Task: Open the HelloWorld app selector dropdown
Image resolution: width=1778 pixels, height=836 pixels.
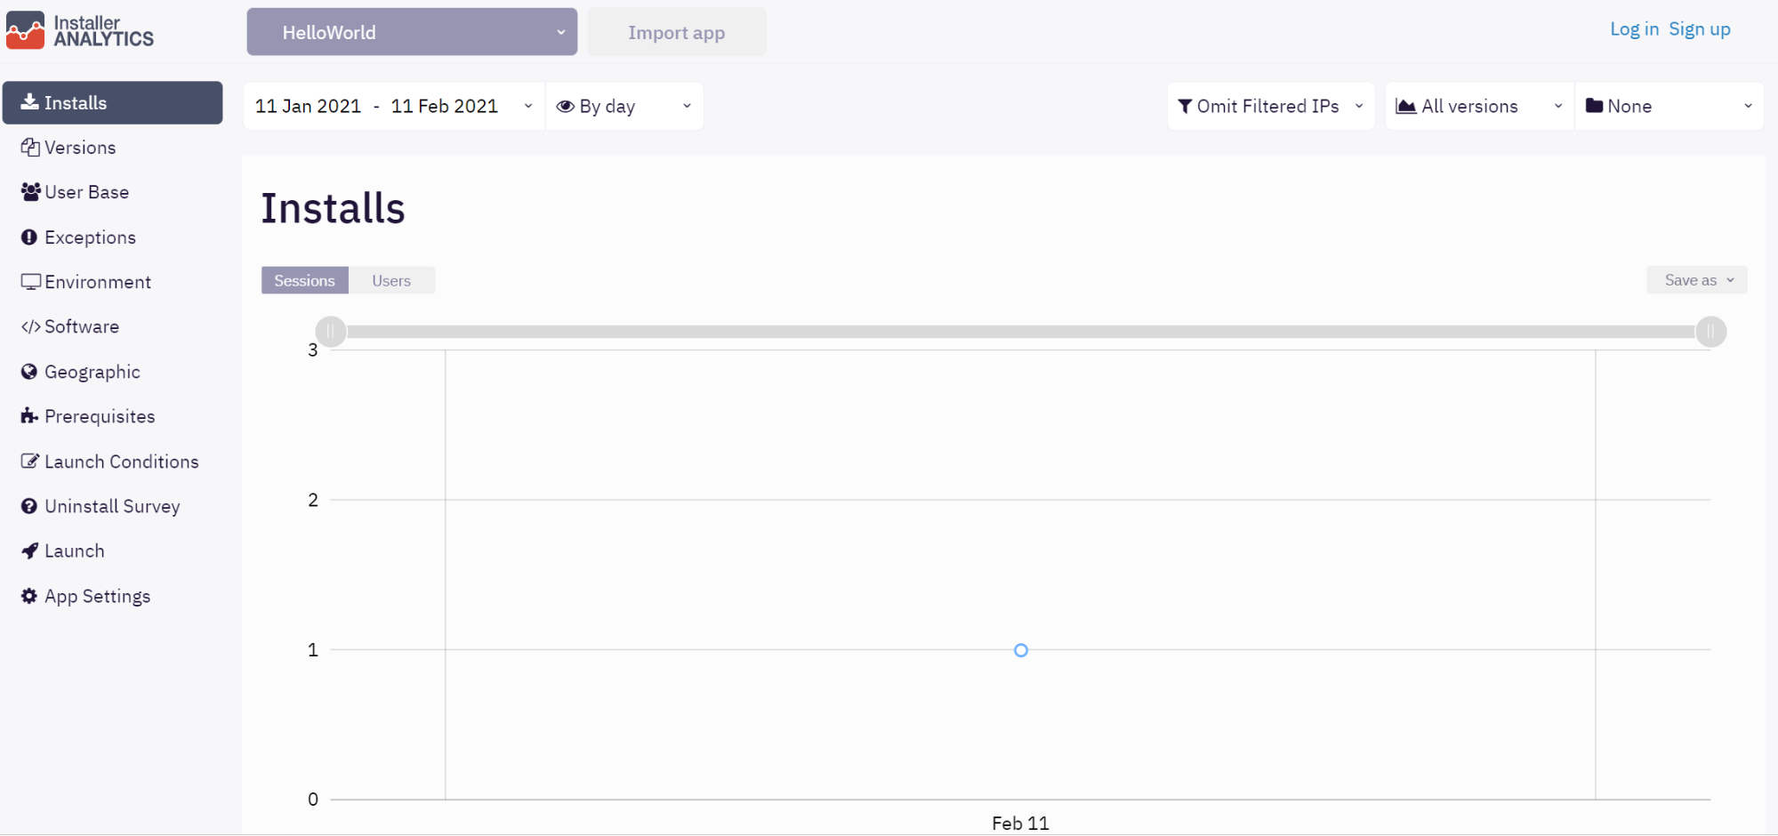Action: [x=412, y=32]
